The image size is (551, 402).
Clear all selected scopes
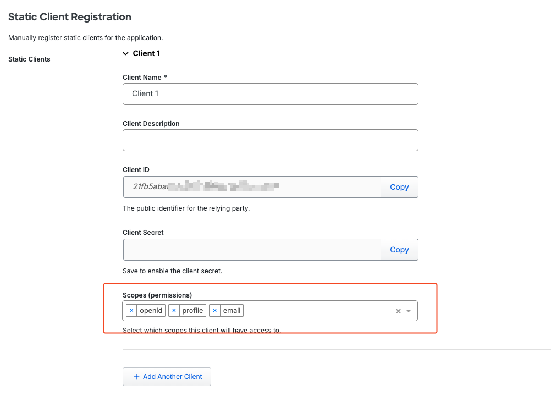(x=398, y=311)
